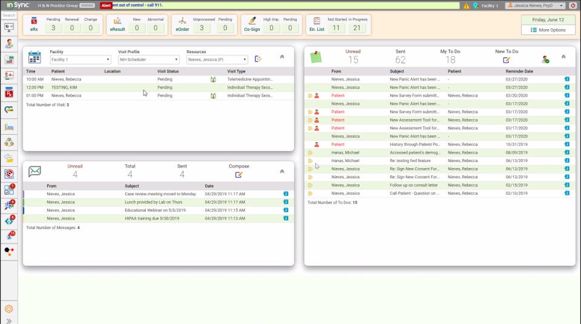Open the 12:00 PM TESTING, KIM appointment
Image resolution: width=581 pixels, height=324 pixels.
tap(159, 88)
